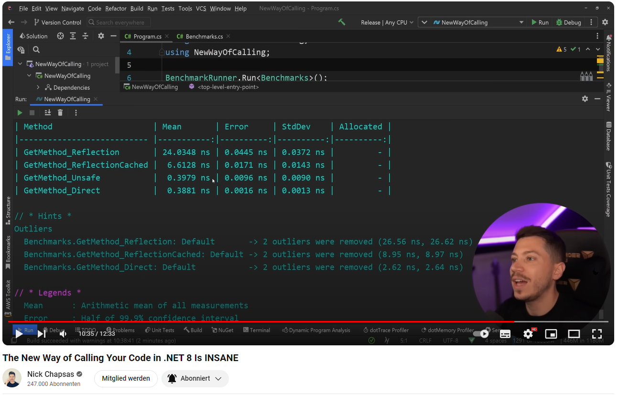Click the select opened file target icon
This screenshot has height=395, width=618.
click(x=60, y=36)
